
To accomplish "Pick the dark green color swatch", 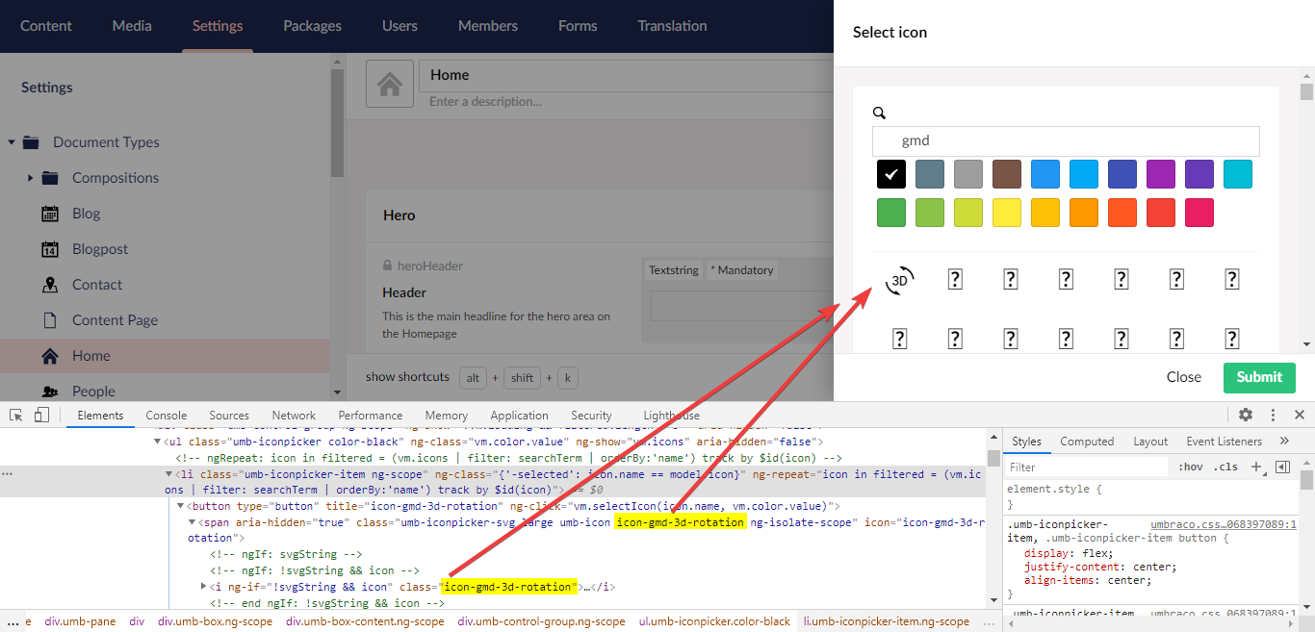I will [x=891, y=213].
